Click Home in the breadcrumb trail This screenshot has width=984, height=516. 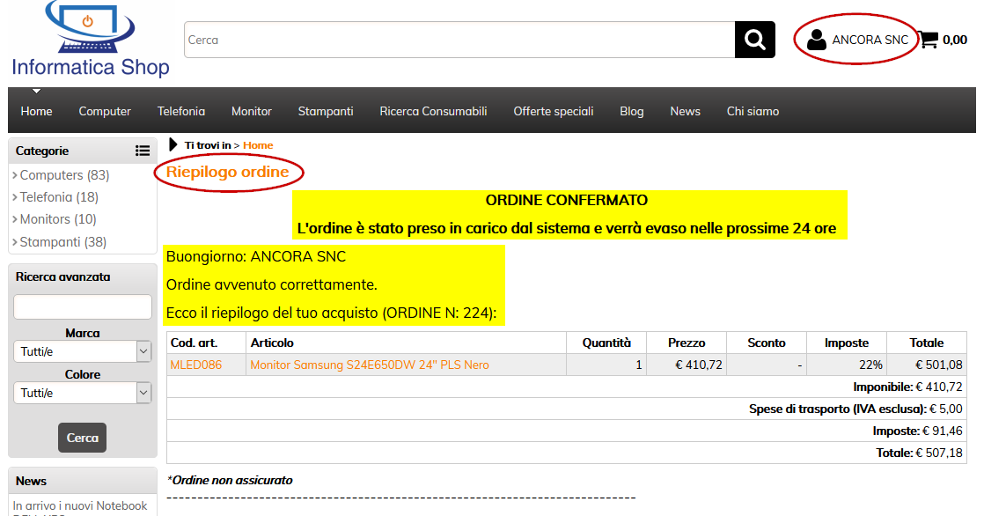(258, 144)
